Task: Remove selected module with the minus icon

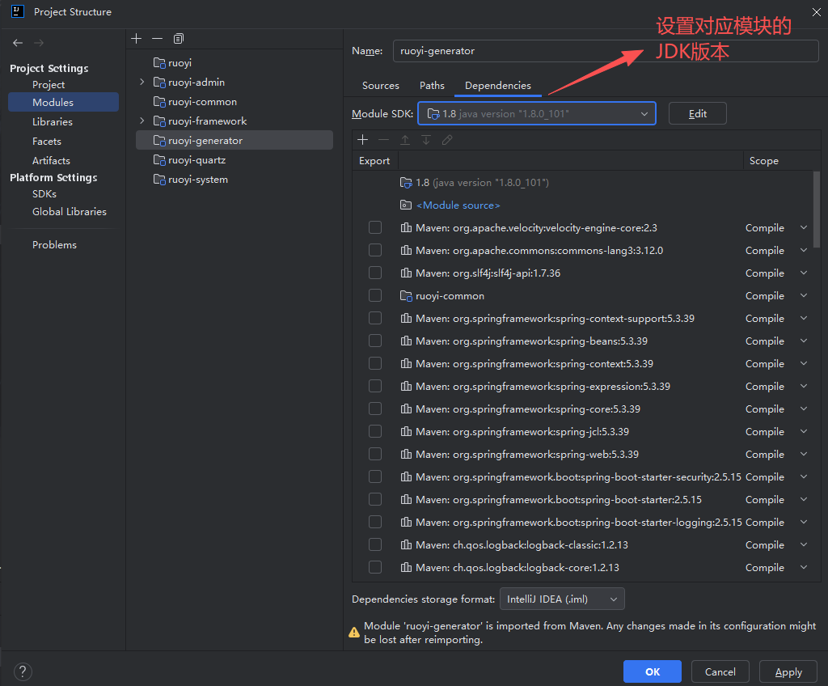Action: [158, 39]
